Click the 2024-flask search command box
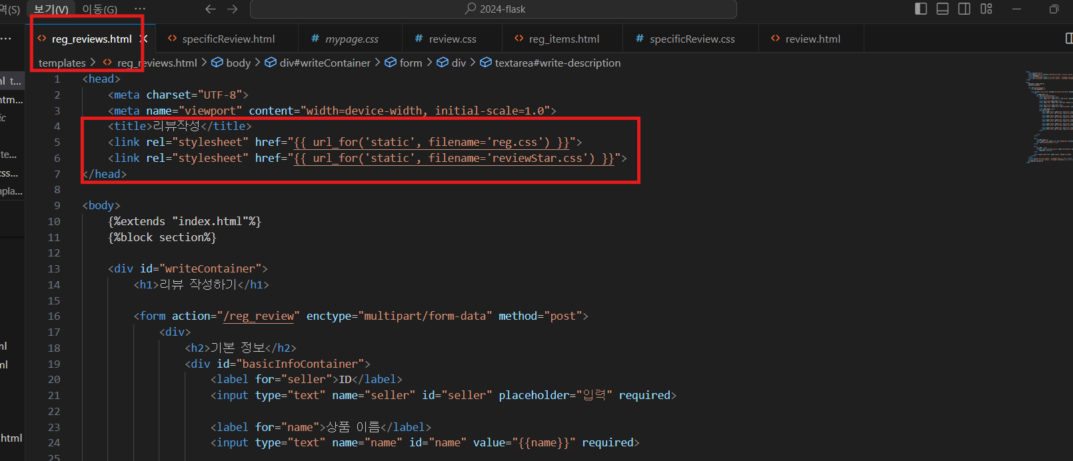This screenshot has width=1073, height=461. [493, 9]
